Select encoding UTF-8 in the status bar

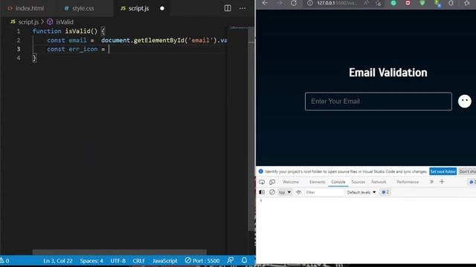(118, 260)
